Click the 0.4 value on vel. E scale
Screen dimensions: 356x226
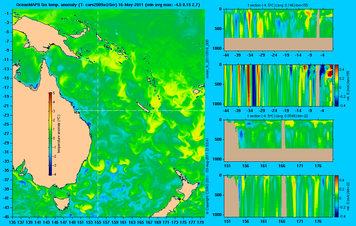pos(342,69)
